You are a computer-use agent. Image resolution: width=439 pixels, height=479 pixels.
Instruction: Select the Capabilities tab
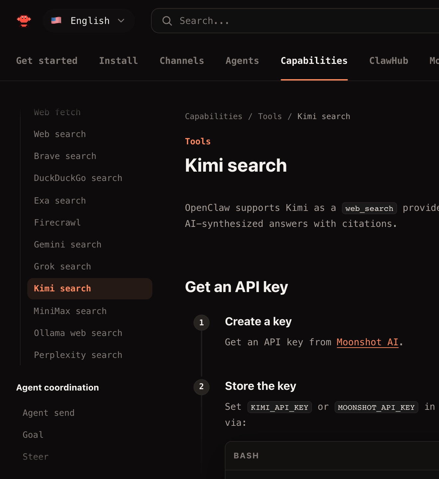314,61
